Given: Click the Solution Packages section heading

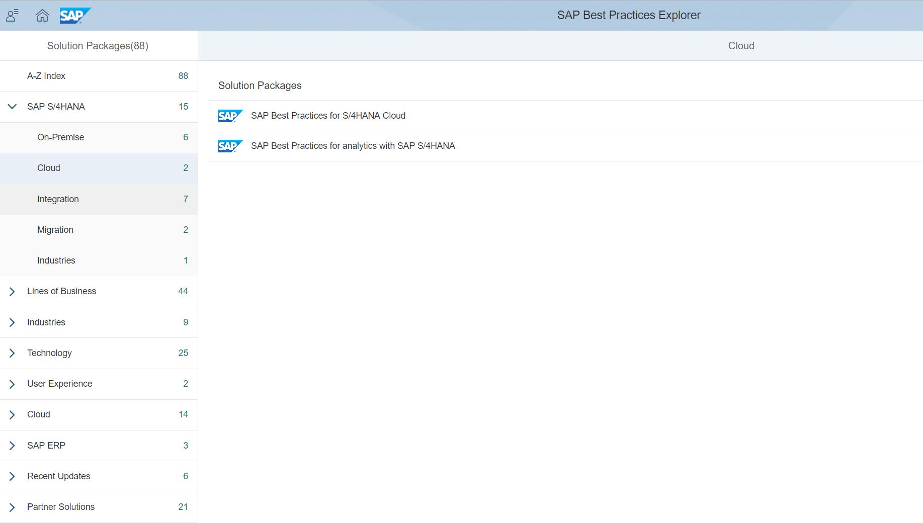Looking at the screenshot, I should pos(260,85).
